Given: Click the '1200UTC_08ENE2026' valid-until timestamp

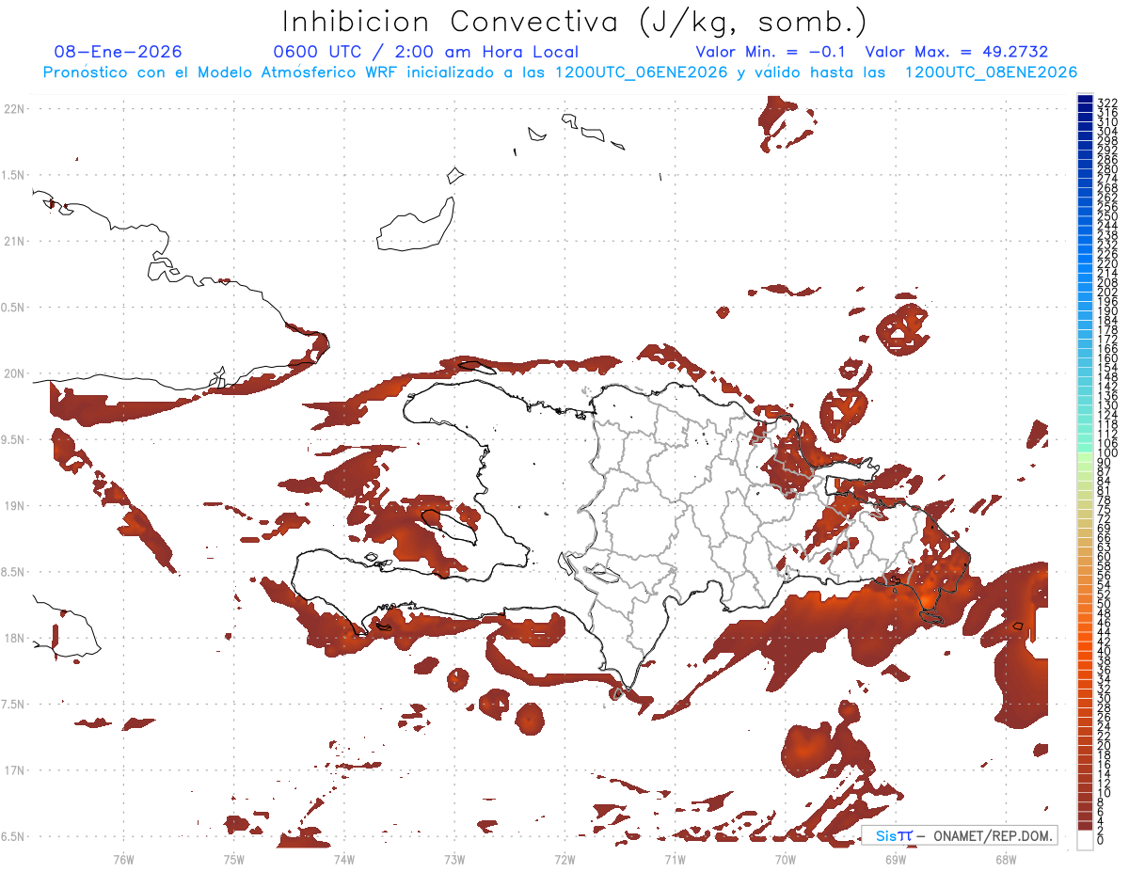Looking at the screenshot, I should click(x=991, y=72).
